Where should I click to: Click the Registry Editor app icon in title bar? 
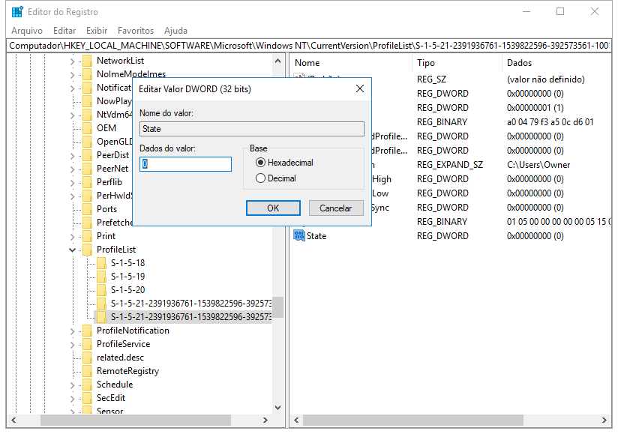16,12
